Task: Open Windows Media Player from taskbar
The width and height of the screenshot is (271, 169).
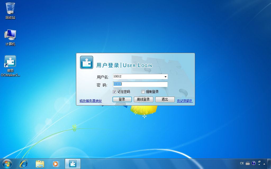Action: point(56,164)
